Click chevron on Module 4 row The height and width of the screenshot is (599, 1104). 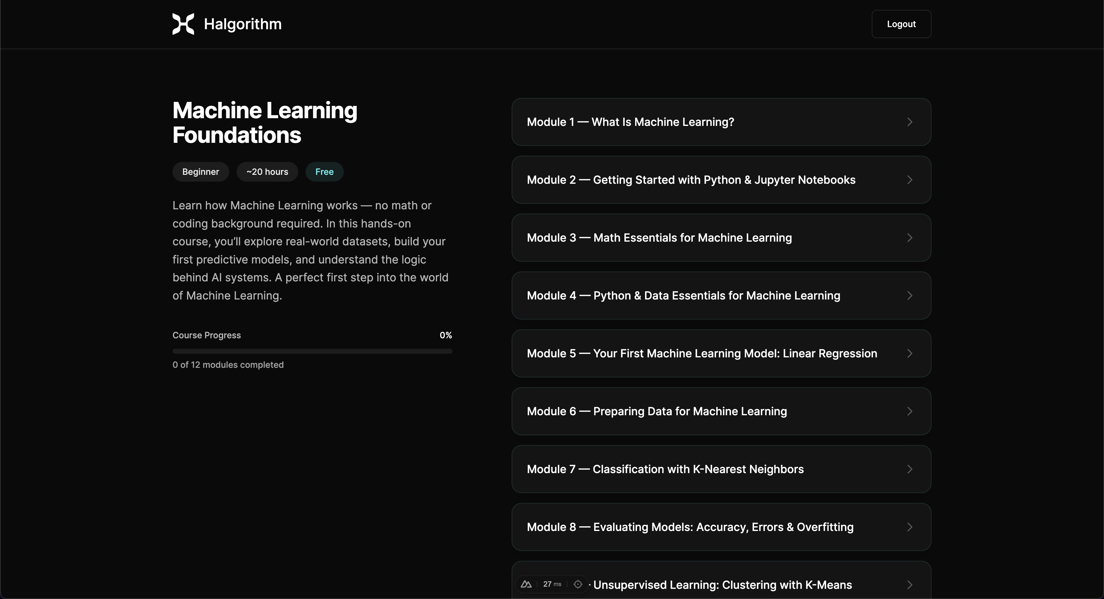tap(909, 295)
